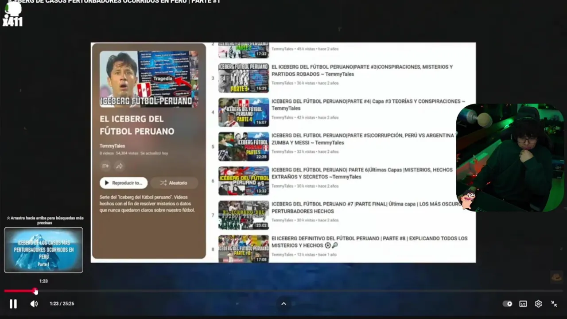Open title El Iceberg Definitivo Parte #8
Image resolution: width=567 pixels, height=319 pixels.
pos(369,242)
